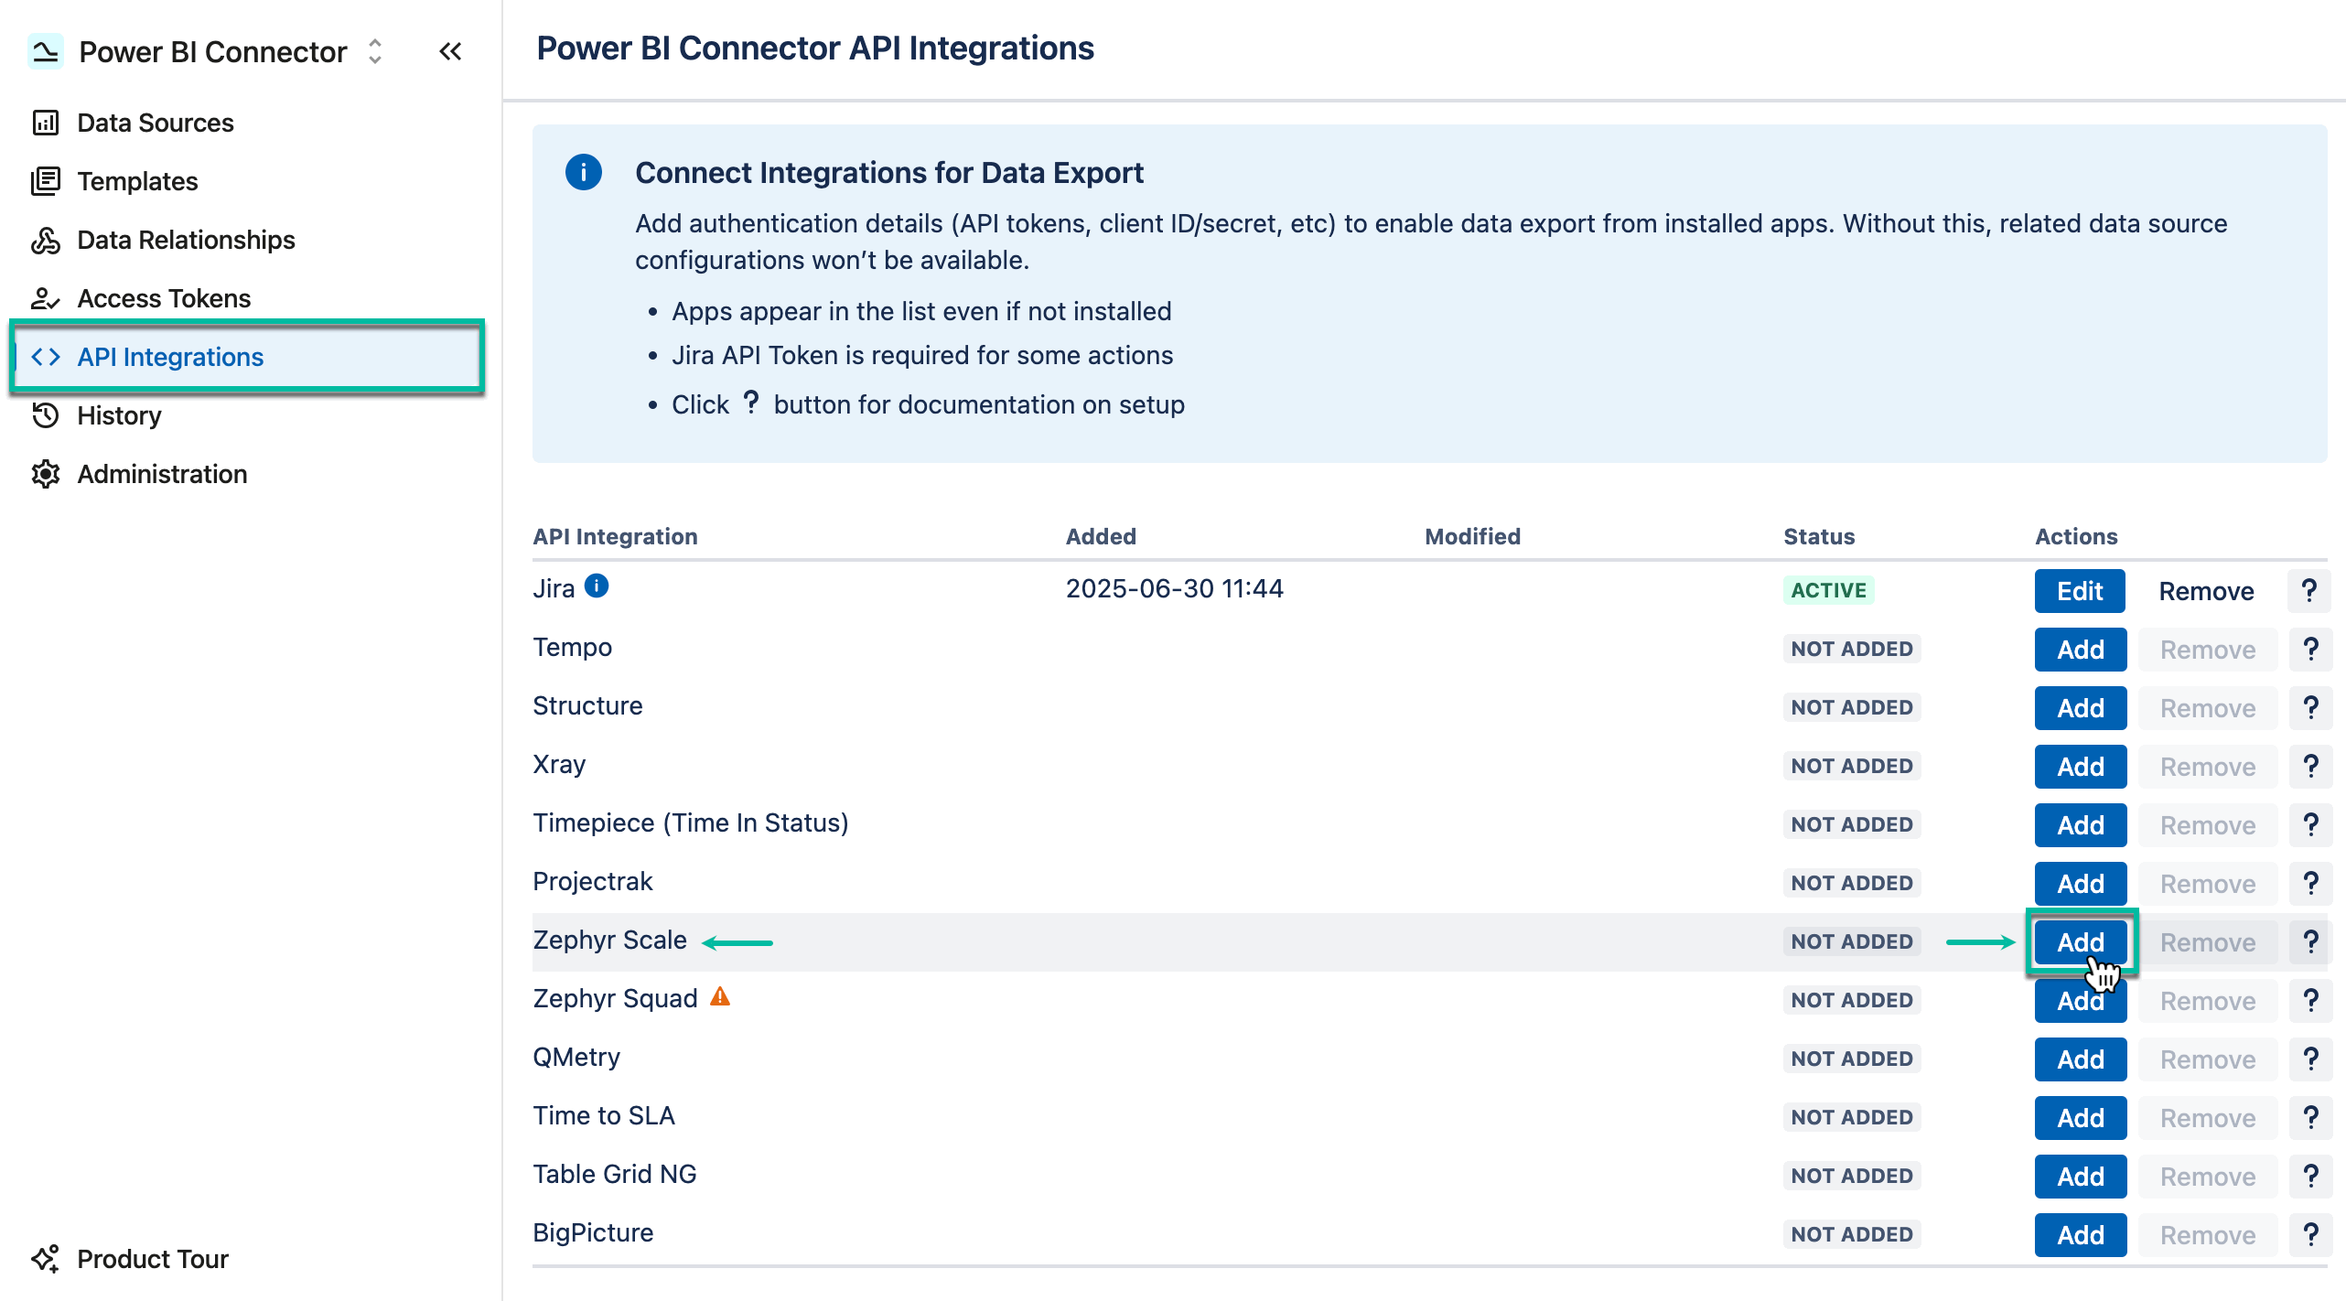2346x1301 pixels.
Task: Open Data Sources from the sidebar icon
Action: [47, 122]
